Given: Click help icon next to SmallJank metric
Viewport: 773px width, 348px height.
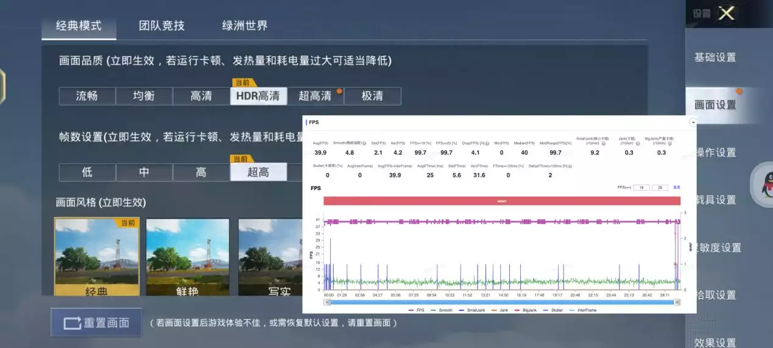Looking at the screenshot, I should tap(604, 143).
